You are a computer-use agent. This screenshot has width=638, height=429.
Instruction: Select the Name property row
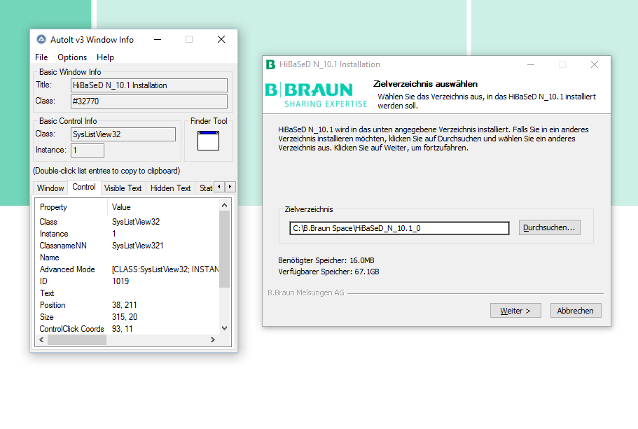click(127, 258)
